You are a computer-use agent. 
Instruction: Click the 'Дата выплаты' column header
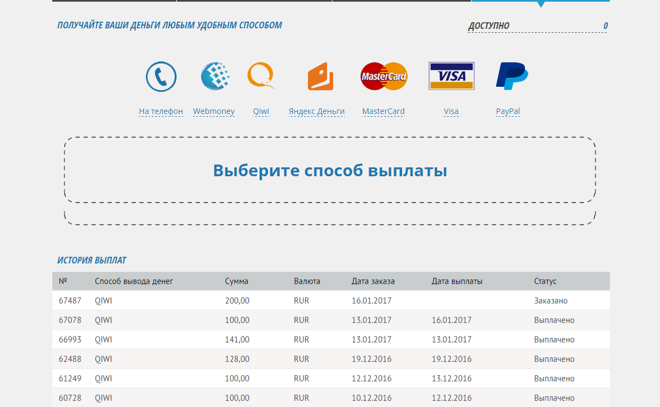coord(456,281)
